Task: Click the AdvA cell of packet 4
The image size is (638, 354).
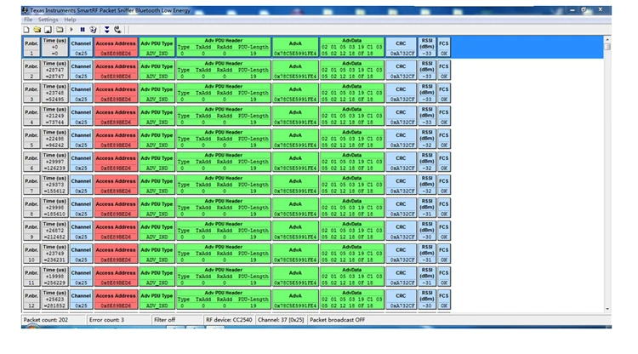Action: tap(295, 116)
